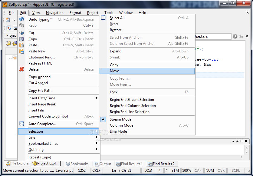Click the Project panel header
The width and height of the screenshot is (253, 176).
click(x=11, y=35)
